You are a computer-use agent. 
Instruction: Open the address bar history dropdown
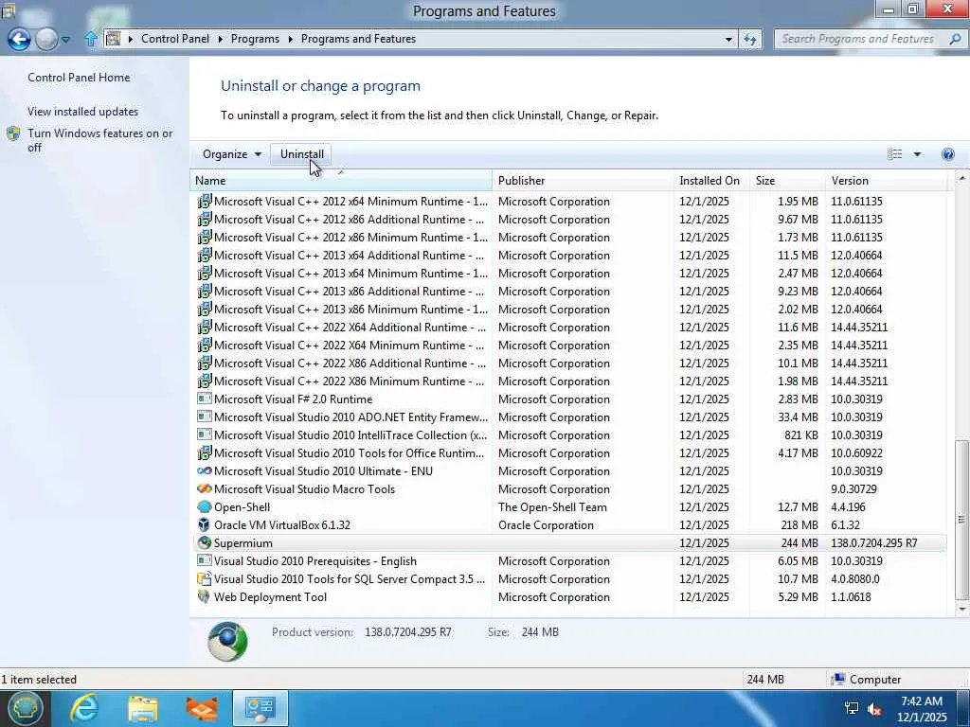click(x=728, y=39)
